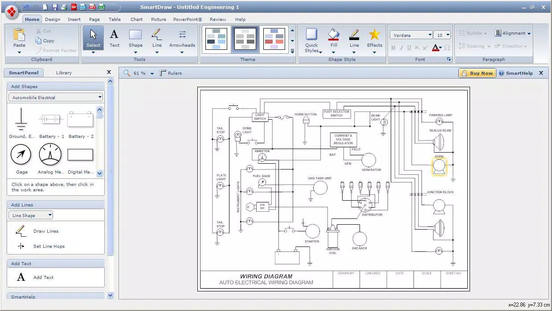Select the Battery - 1 shape

pos(51,123)
